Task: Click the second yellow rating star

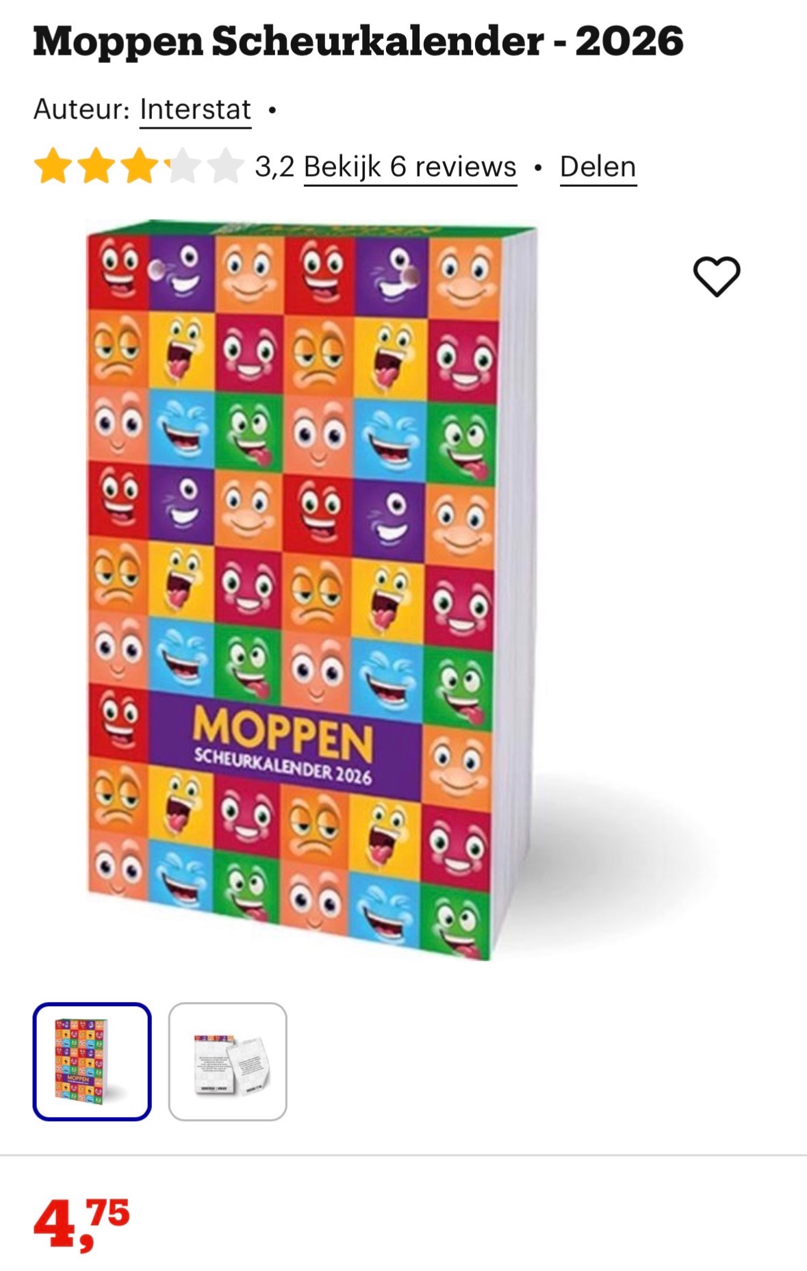Action: tap(96, 166)
